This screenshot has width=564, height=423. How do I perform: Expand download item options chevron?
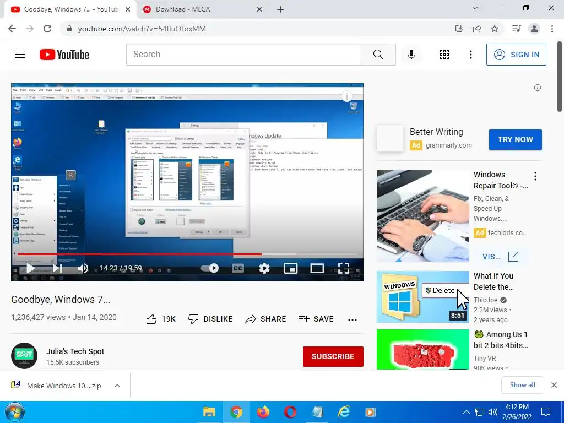(x=117, y=386)
